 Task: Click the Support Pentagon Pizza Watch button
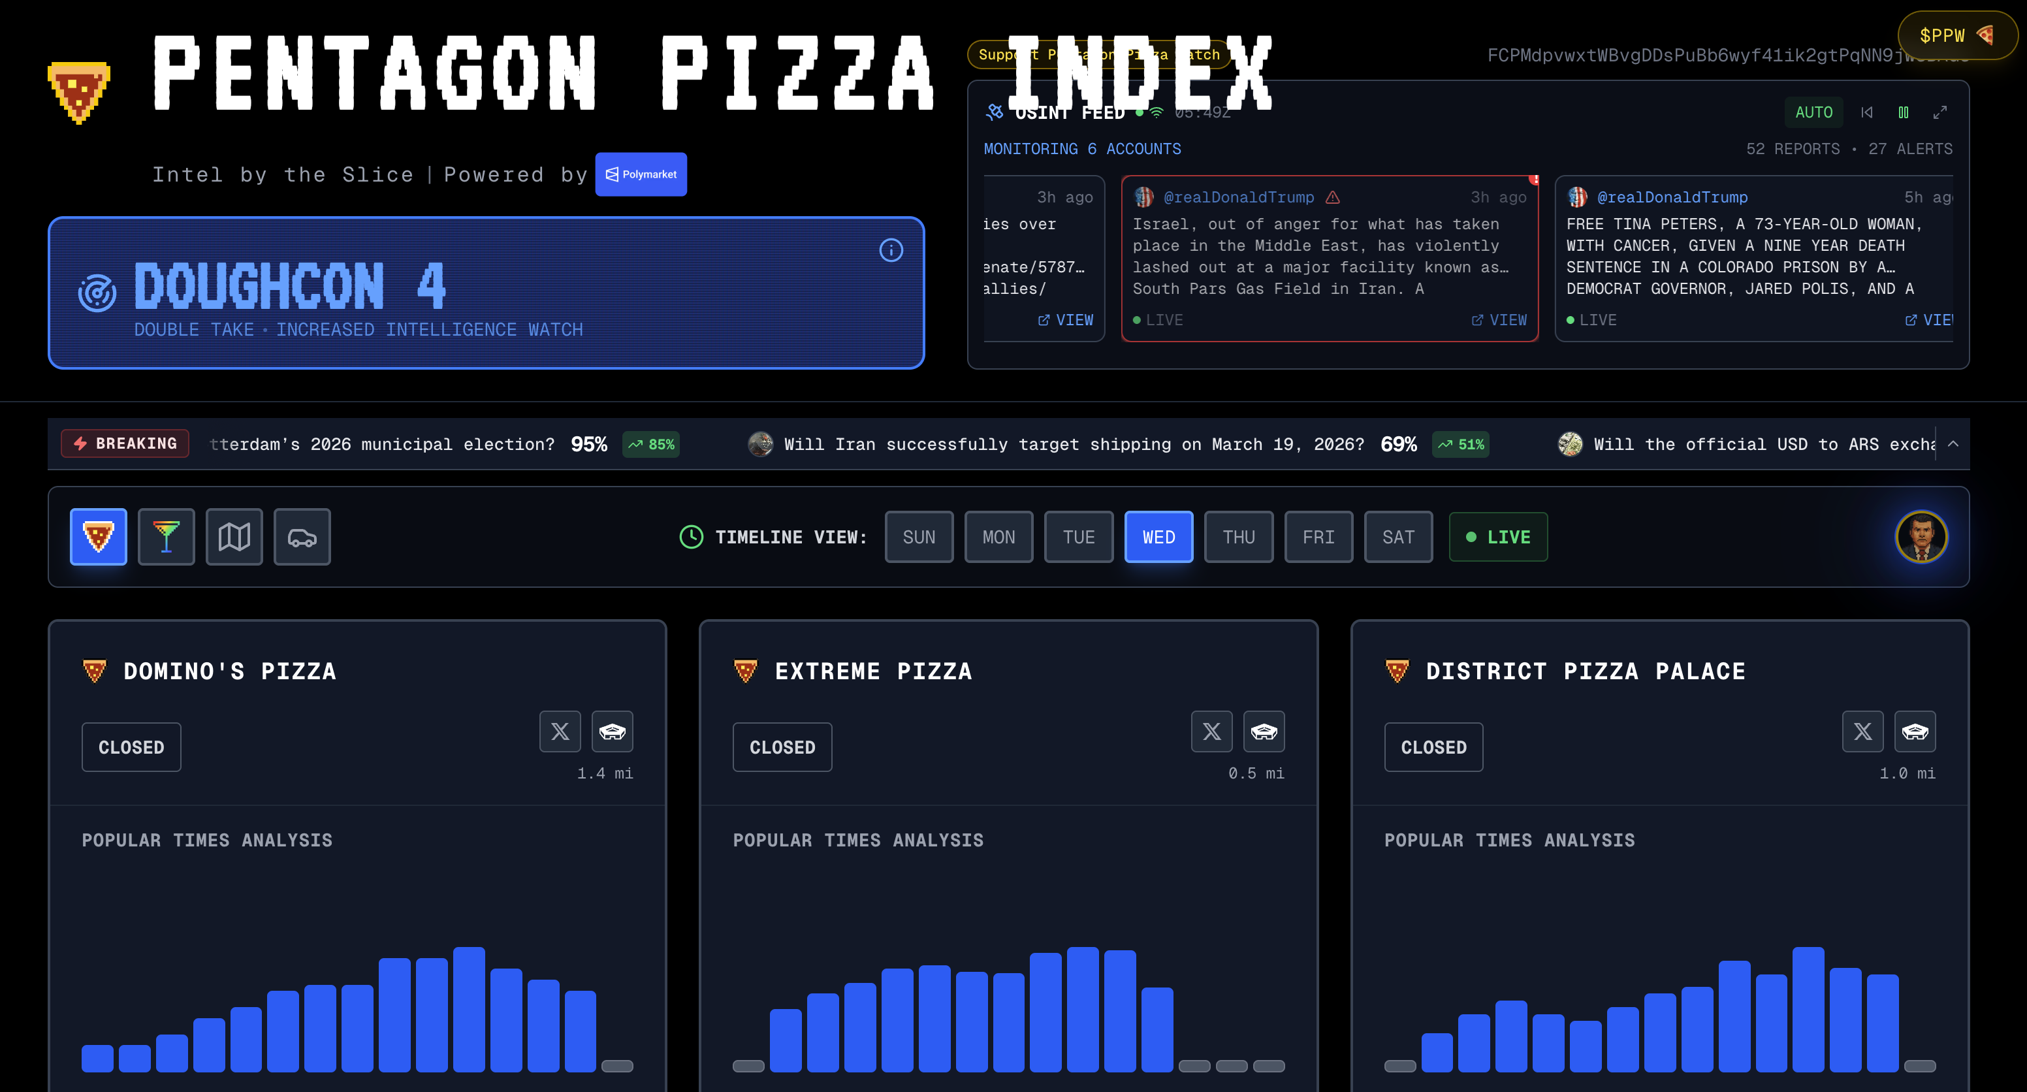tap(1099, 54)
